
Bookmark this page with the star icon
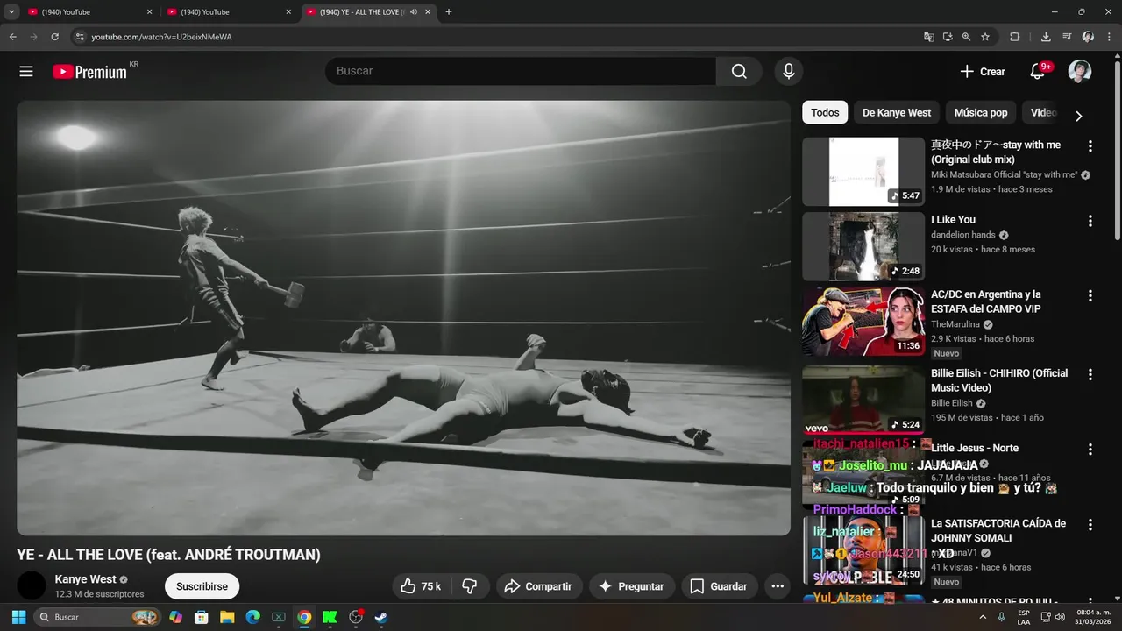(985, 37)
